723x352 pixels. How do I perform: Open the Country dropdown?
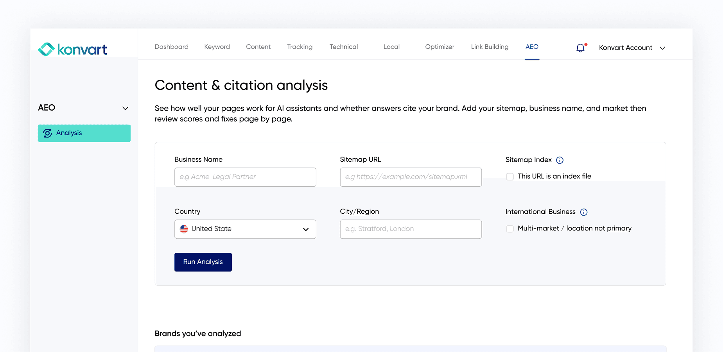[x=245, y=229]
